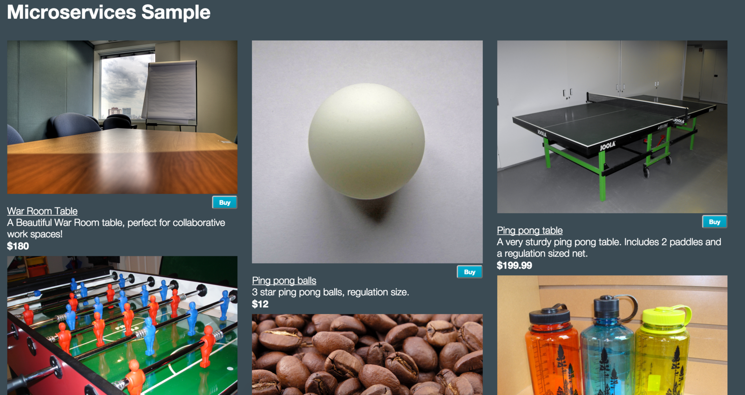This screenshot has width=745, height=395.
Task: Open the Ping pong balls link
Action: point(284,281)
